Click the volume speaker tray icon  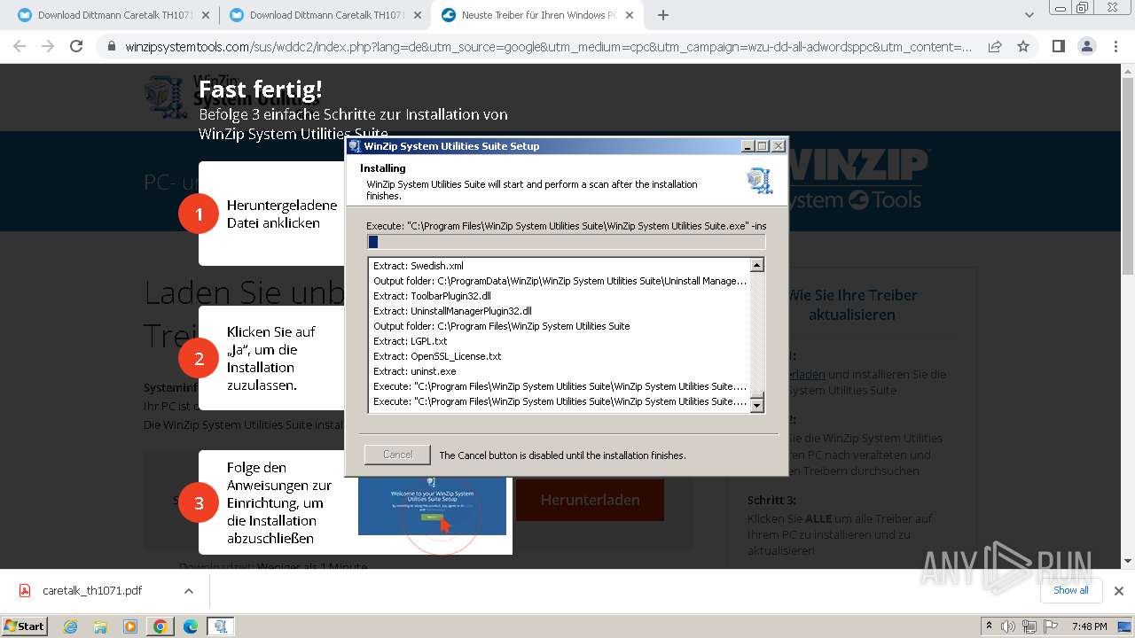[1007, 626]
